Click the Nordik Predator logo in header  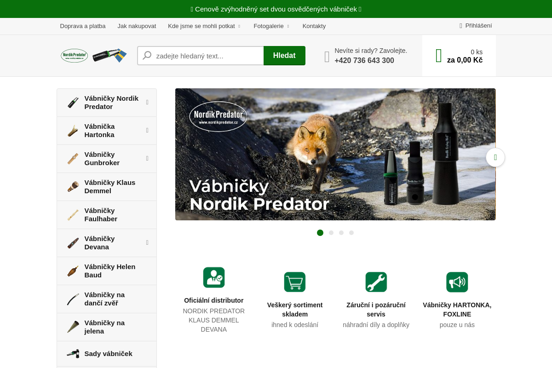click(94, 56)
